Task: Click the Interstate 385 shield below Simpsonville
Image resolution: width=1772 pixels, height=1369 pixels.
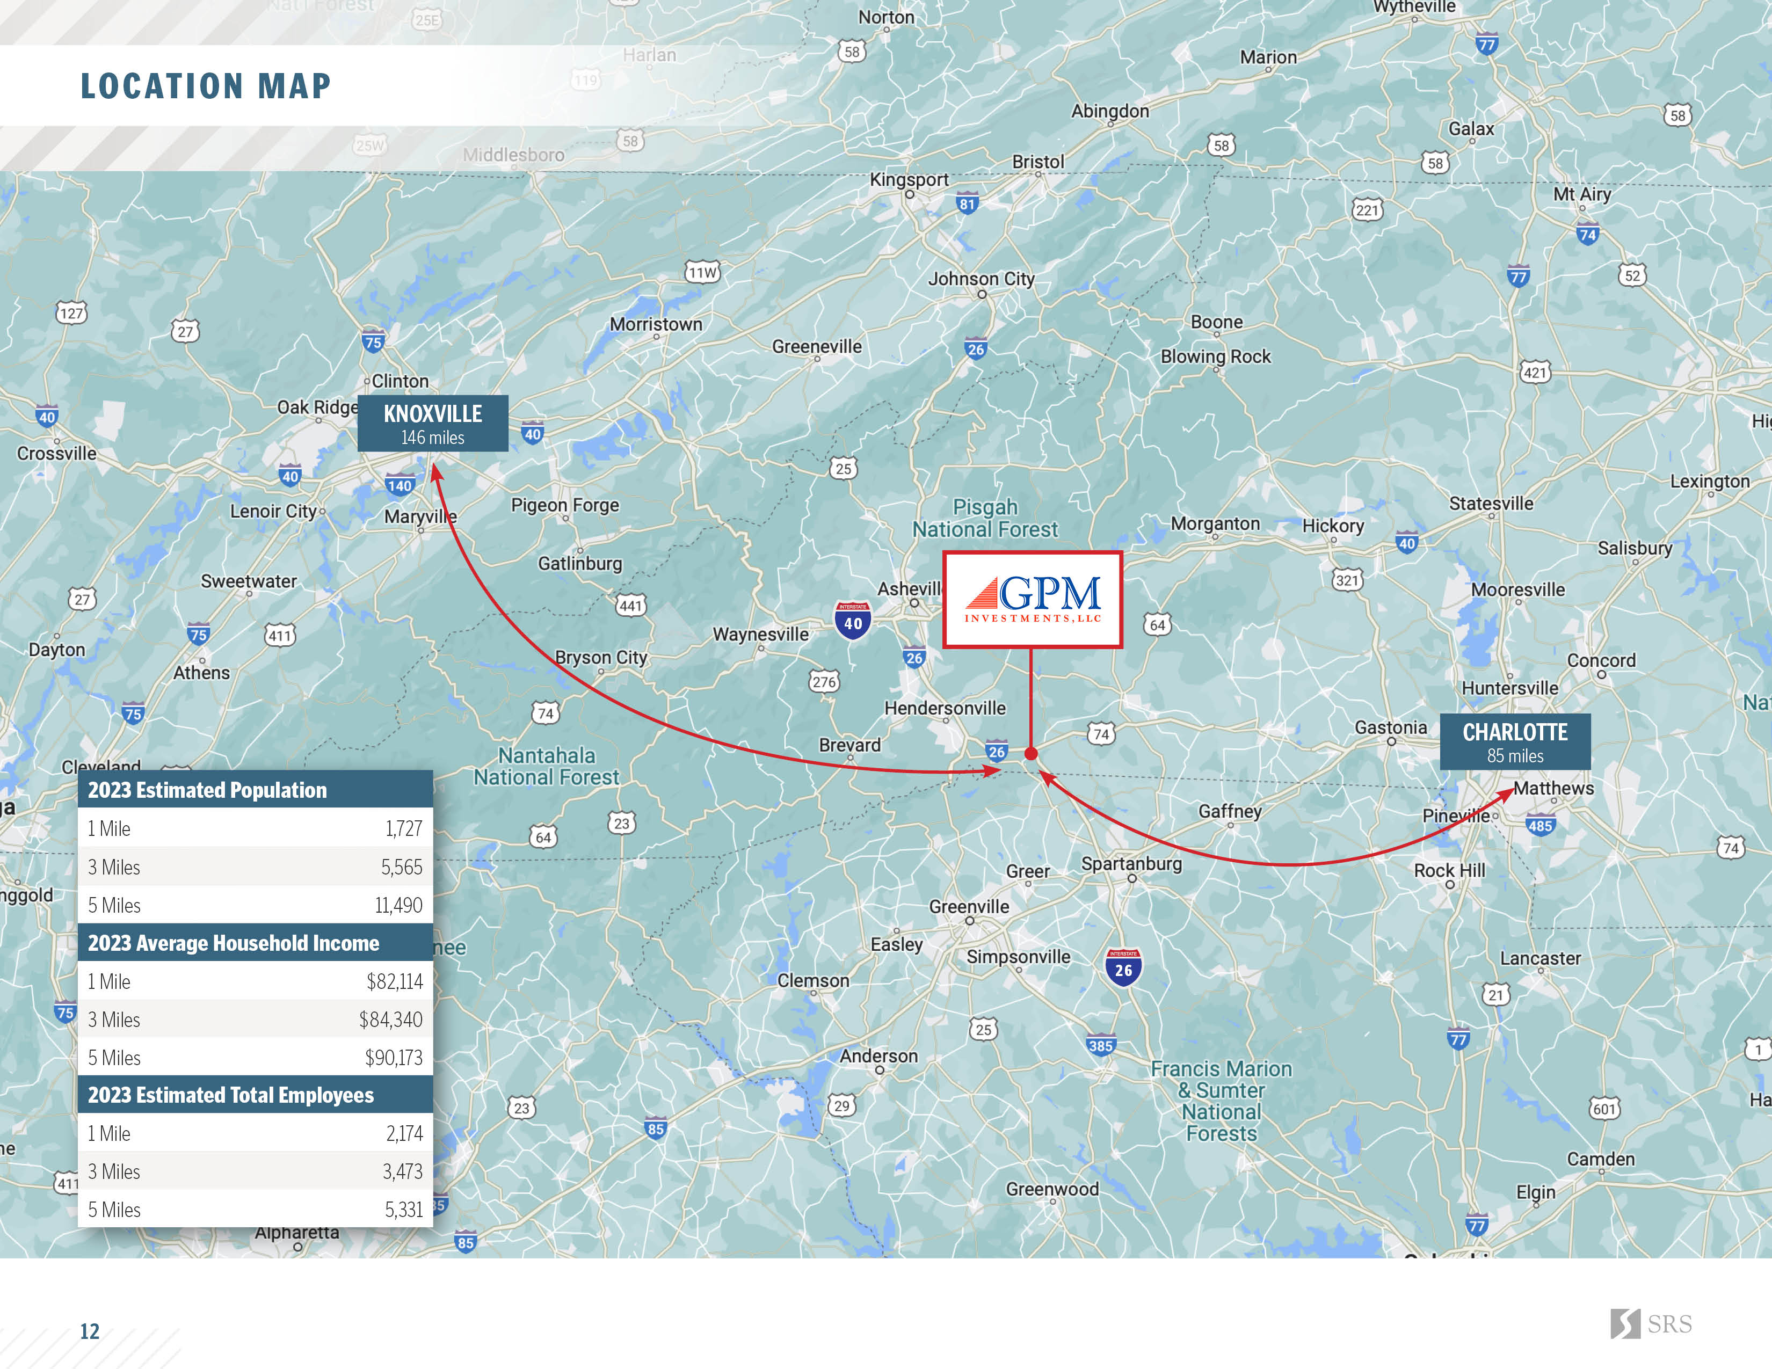Action: click(1100, 1045)
